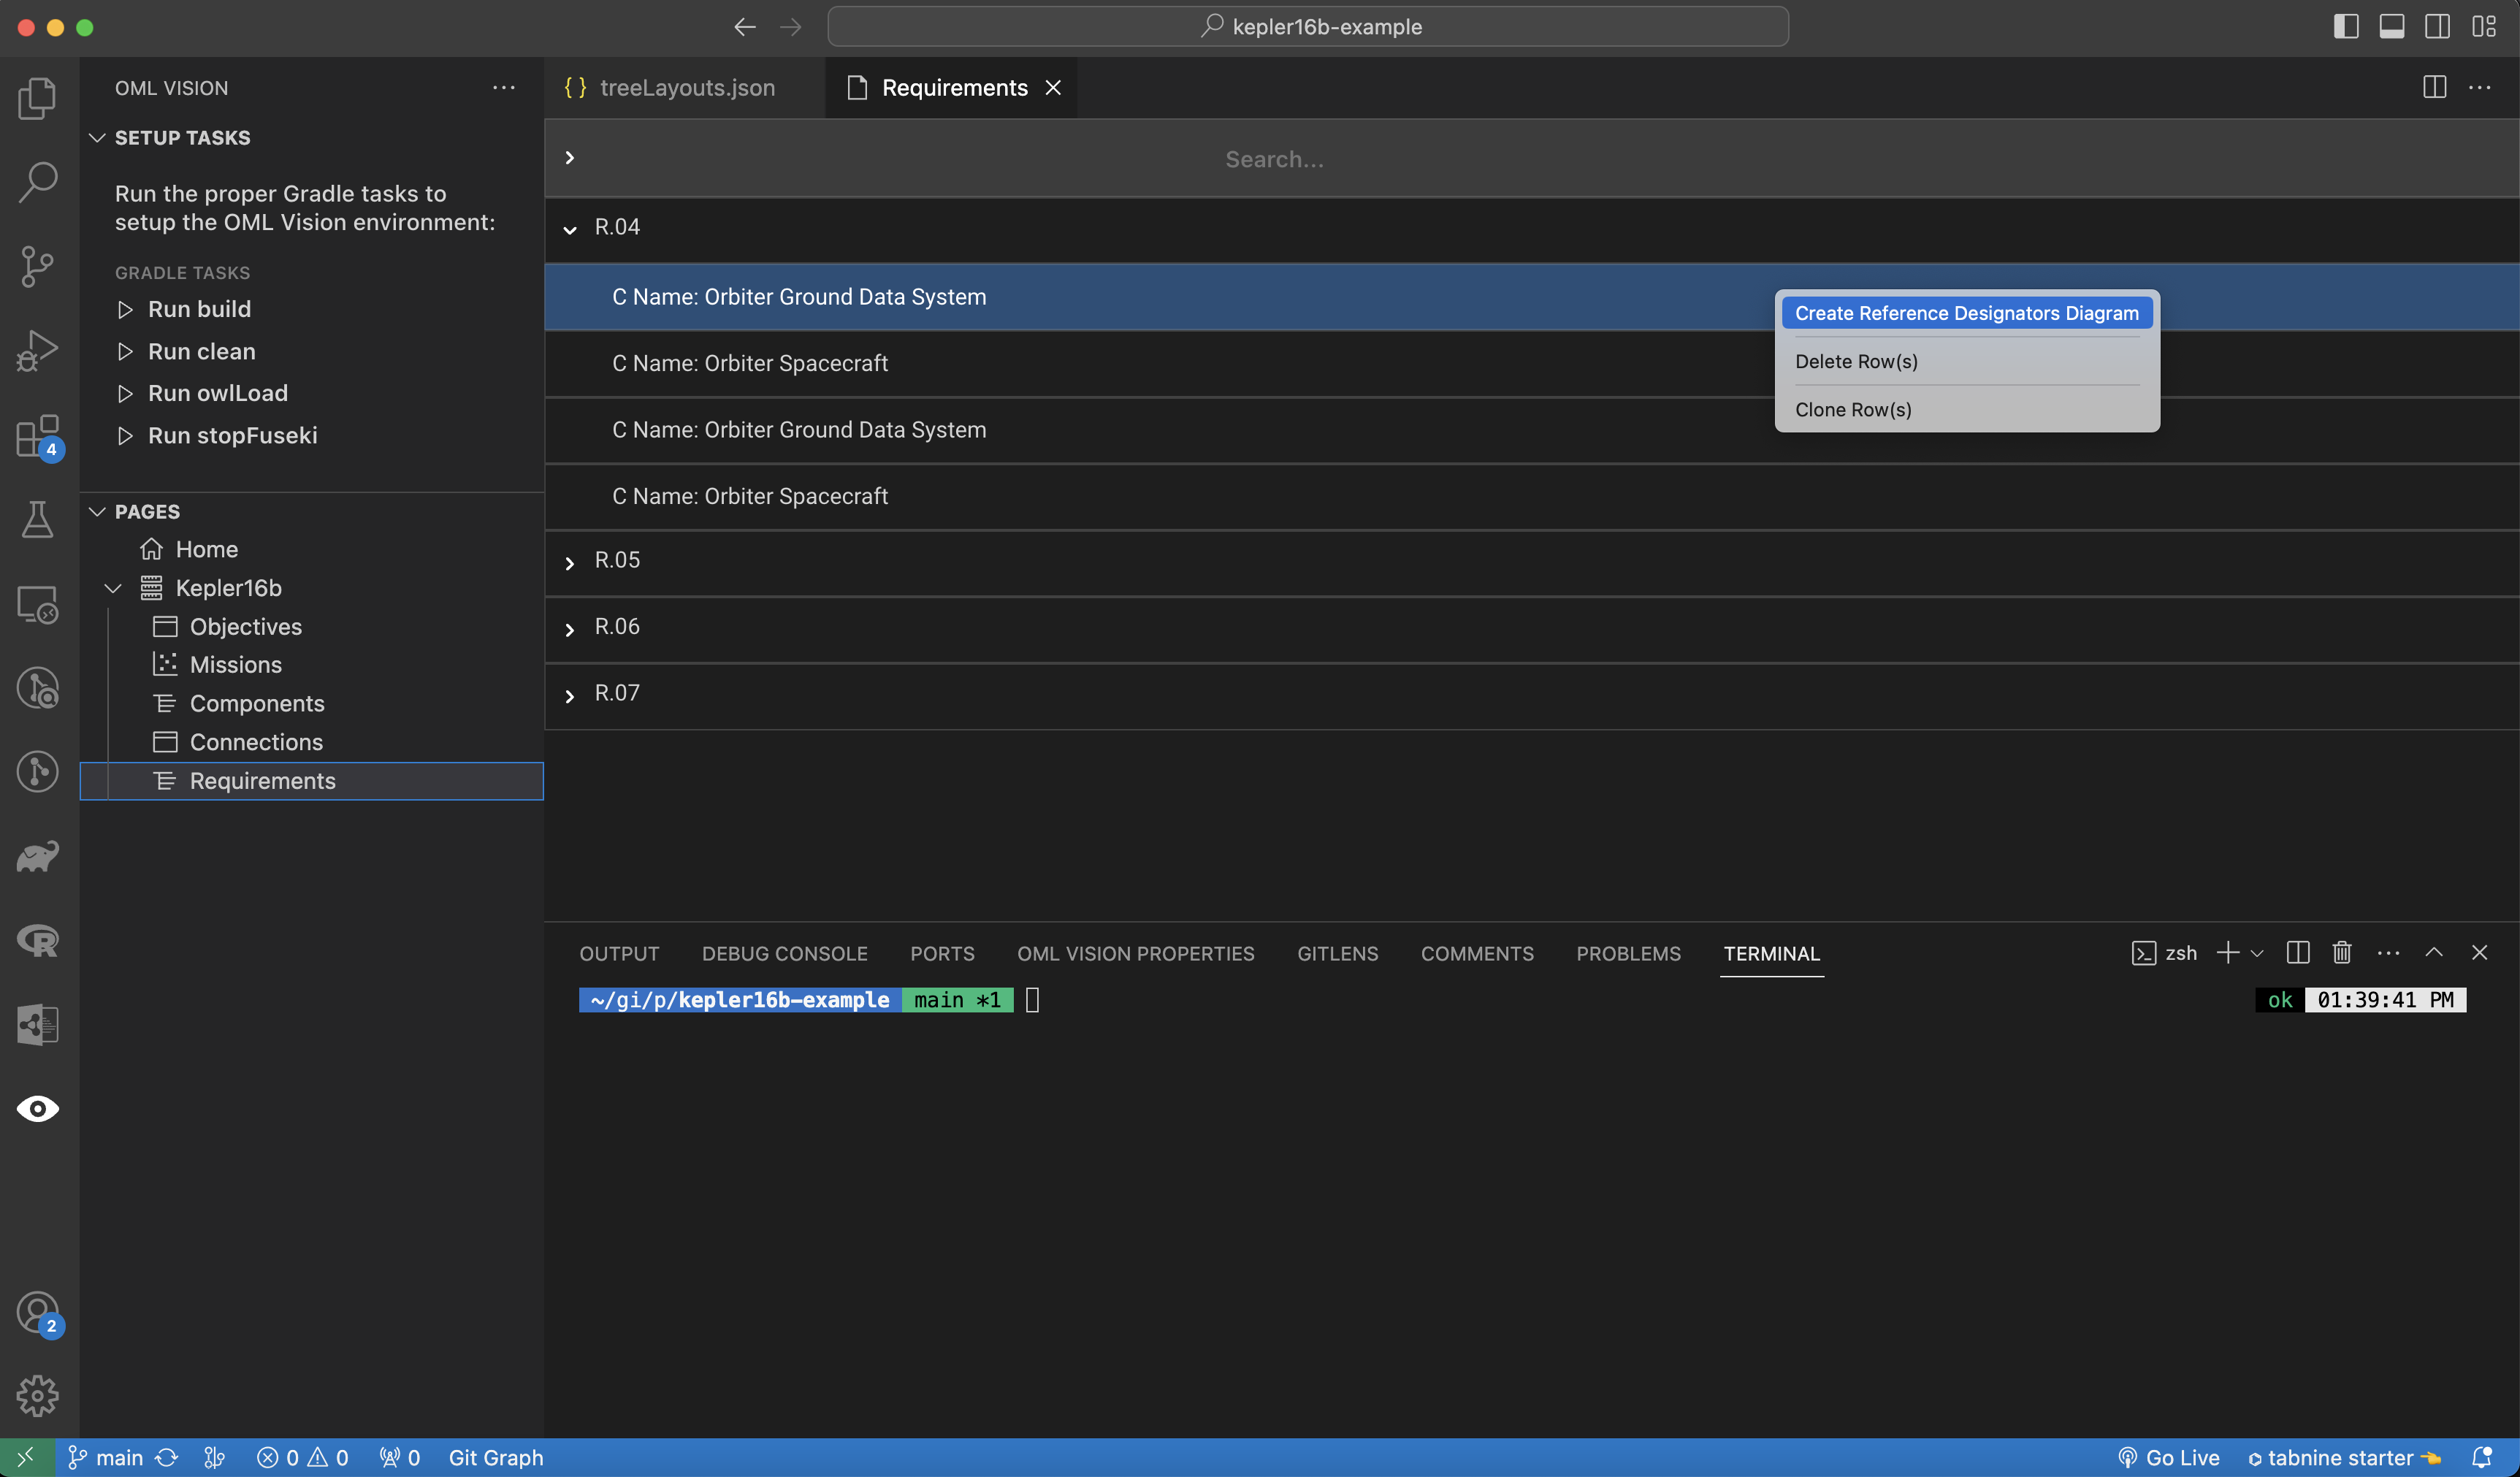
Task: Switch to the GITLENS panel tab
Action: click(1338, 953)
